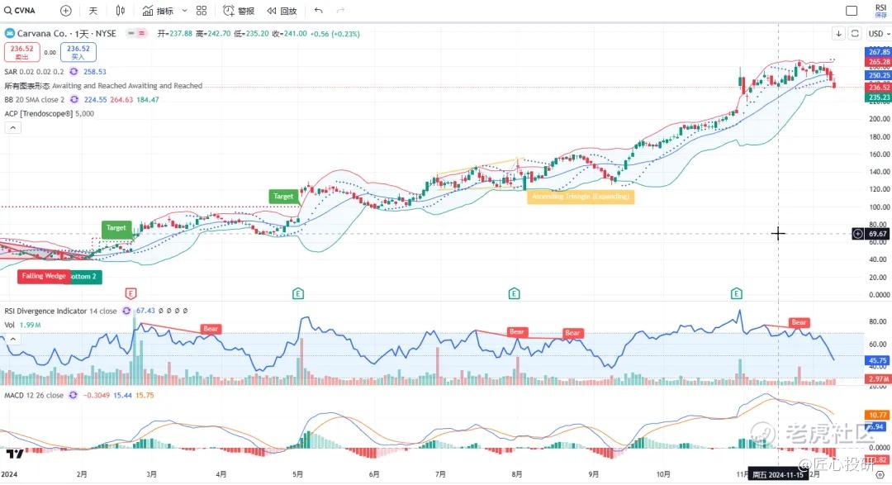Click the orange 10.77 MACD signal label
Screen dimensions: 892x485
876,415
